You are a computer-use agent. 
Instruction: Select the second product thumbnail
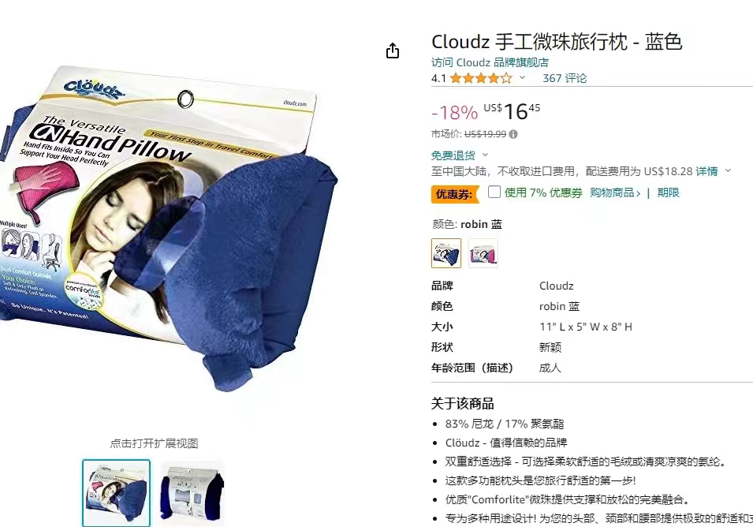point(192,493)
